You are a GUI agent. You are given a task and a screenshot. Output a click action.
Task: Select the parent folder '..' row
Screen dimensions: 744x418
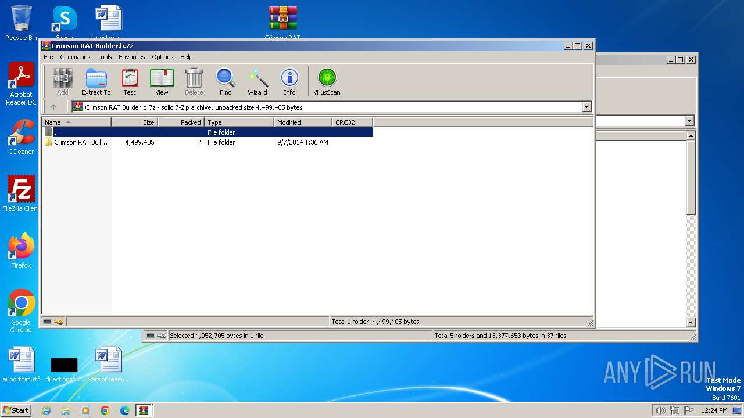[208, 132]
